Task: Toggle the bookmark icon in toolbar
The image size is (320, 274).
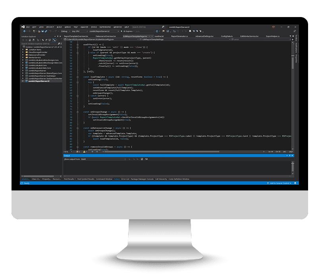Action: coord(190,31)
